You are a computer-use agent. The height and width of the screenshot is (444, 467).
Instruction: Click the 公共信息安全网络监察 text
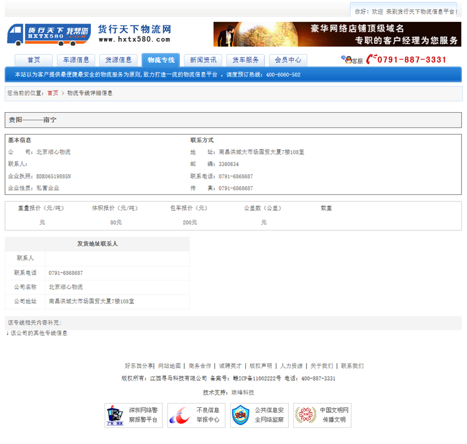(x=269, y=415)
